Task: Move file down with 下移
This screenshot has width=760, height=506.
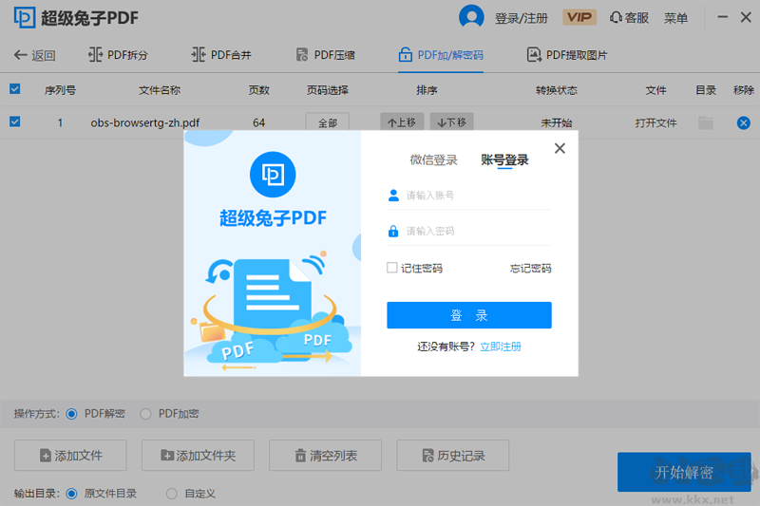Action: click(x=452, y=122)
